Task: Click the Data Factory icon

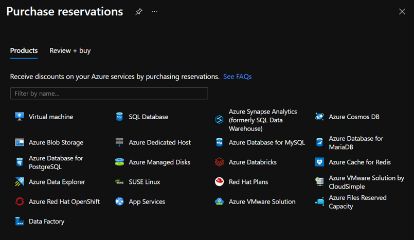Action: 20,221
